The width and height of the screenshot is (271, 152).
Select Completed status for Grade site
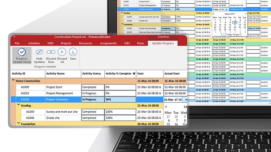(93, 118)
